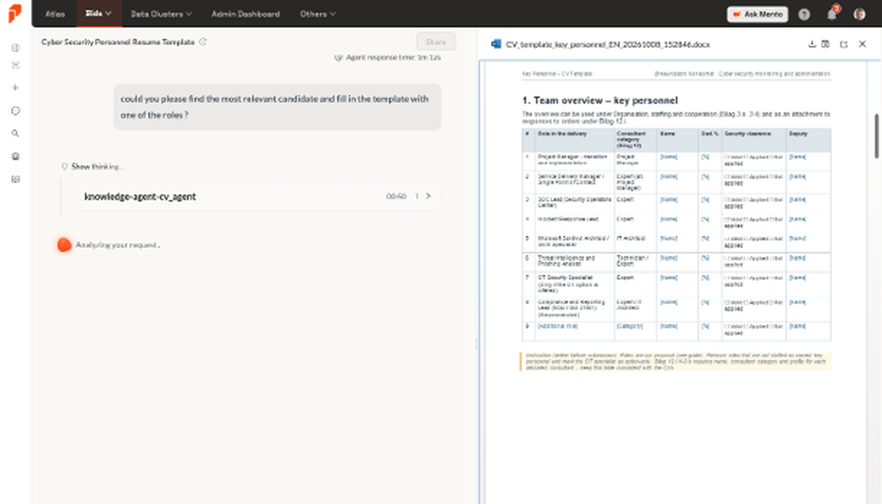Open chat history from the sidebar bubble icon
The image size is (882, 504).
pyautogui.click(x=16, y=111)
